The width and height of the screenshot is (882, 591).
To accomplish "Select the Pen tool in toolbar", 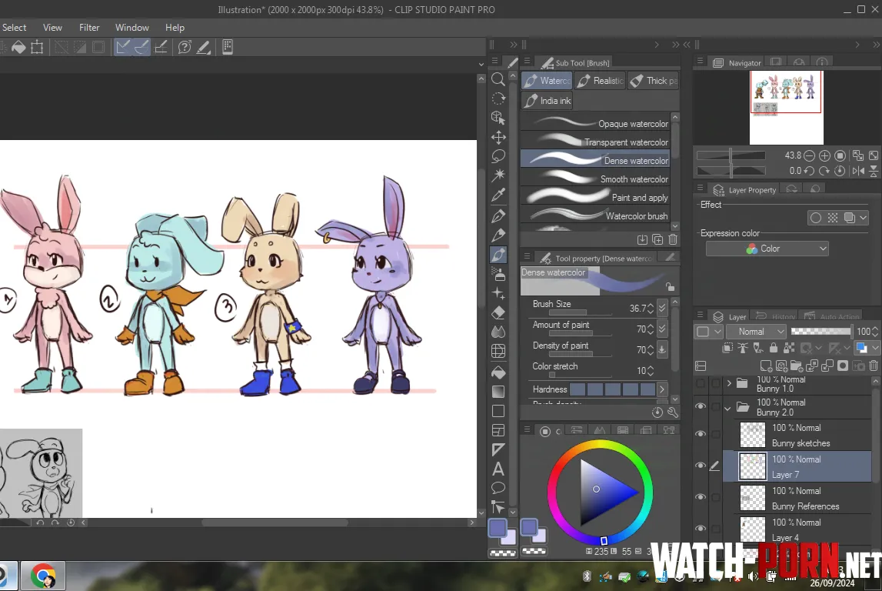I will pos(498,215).
